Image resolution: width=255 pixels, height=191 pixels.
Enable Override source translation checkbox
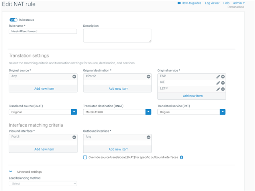click(x=85, y=158)
